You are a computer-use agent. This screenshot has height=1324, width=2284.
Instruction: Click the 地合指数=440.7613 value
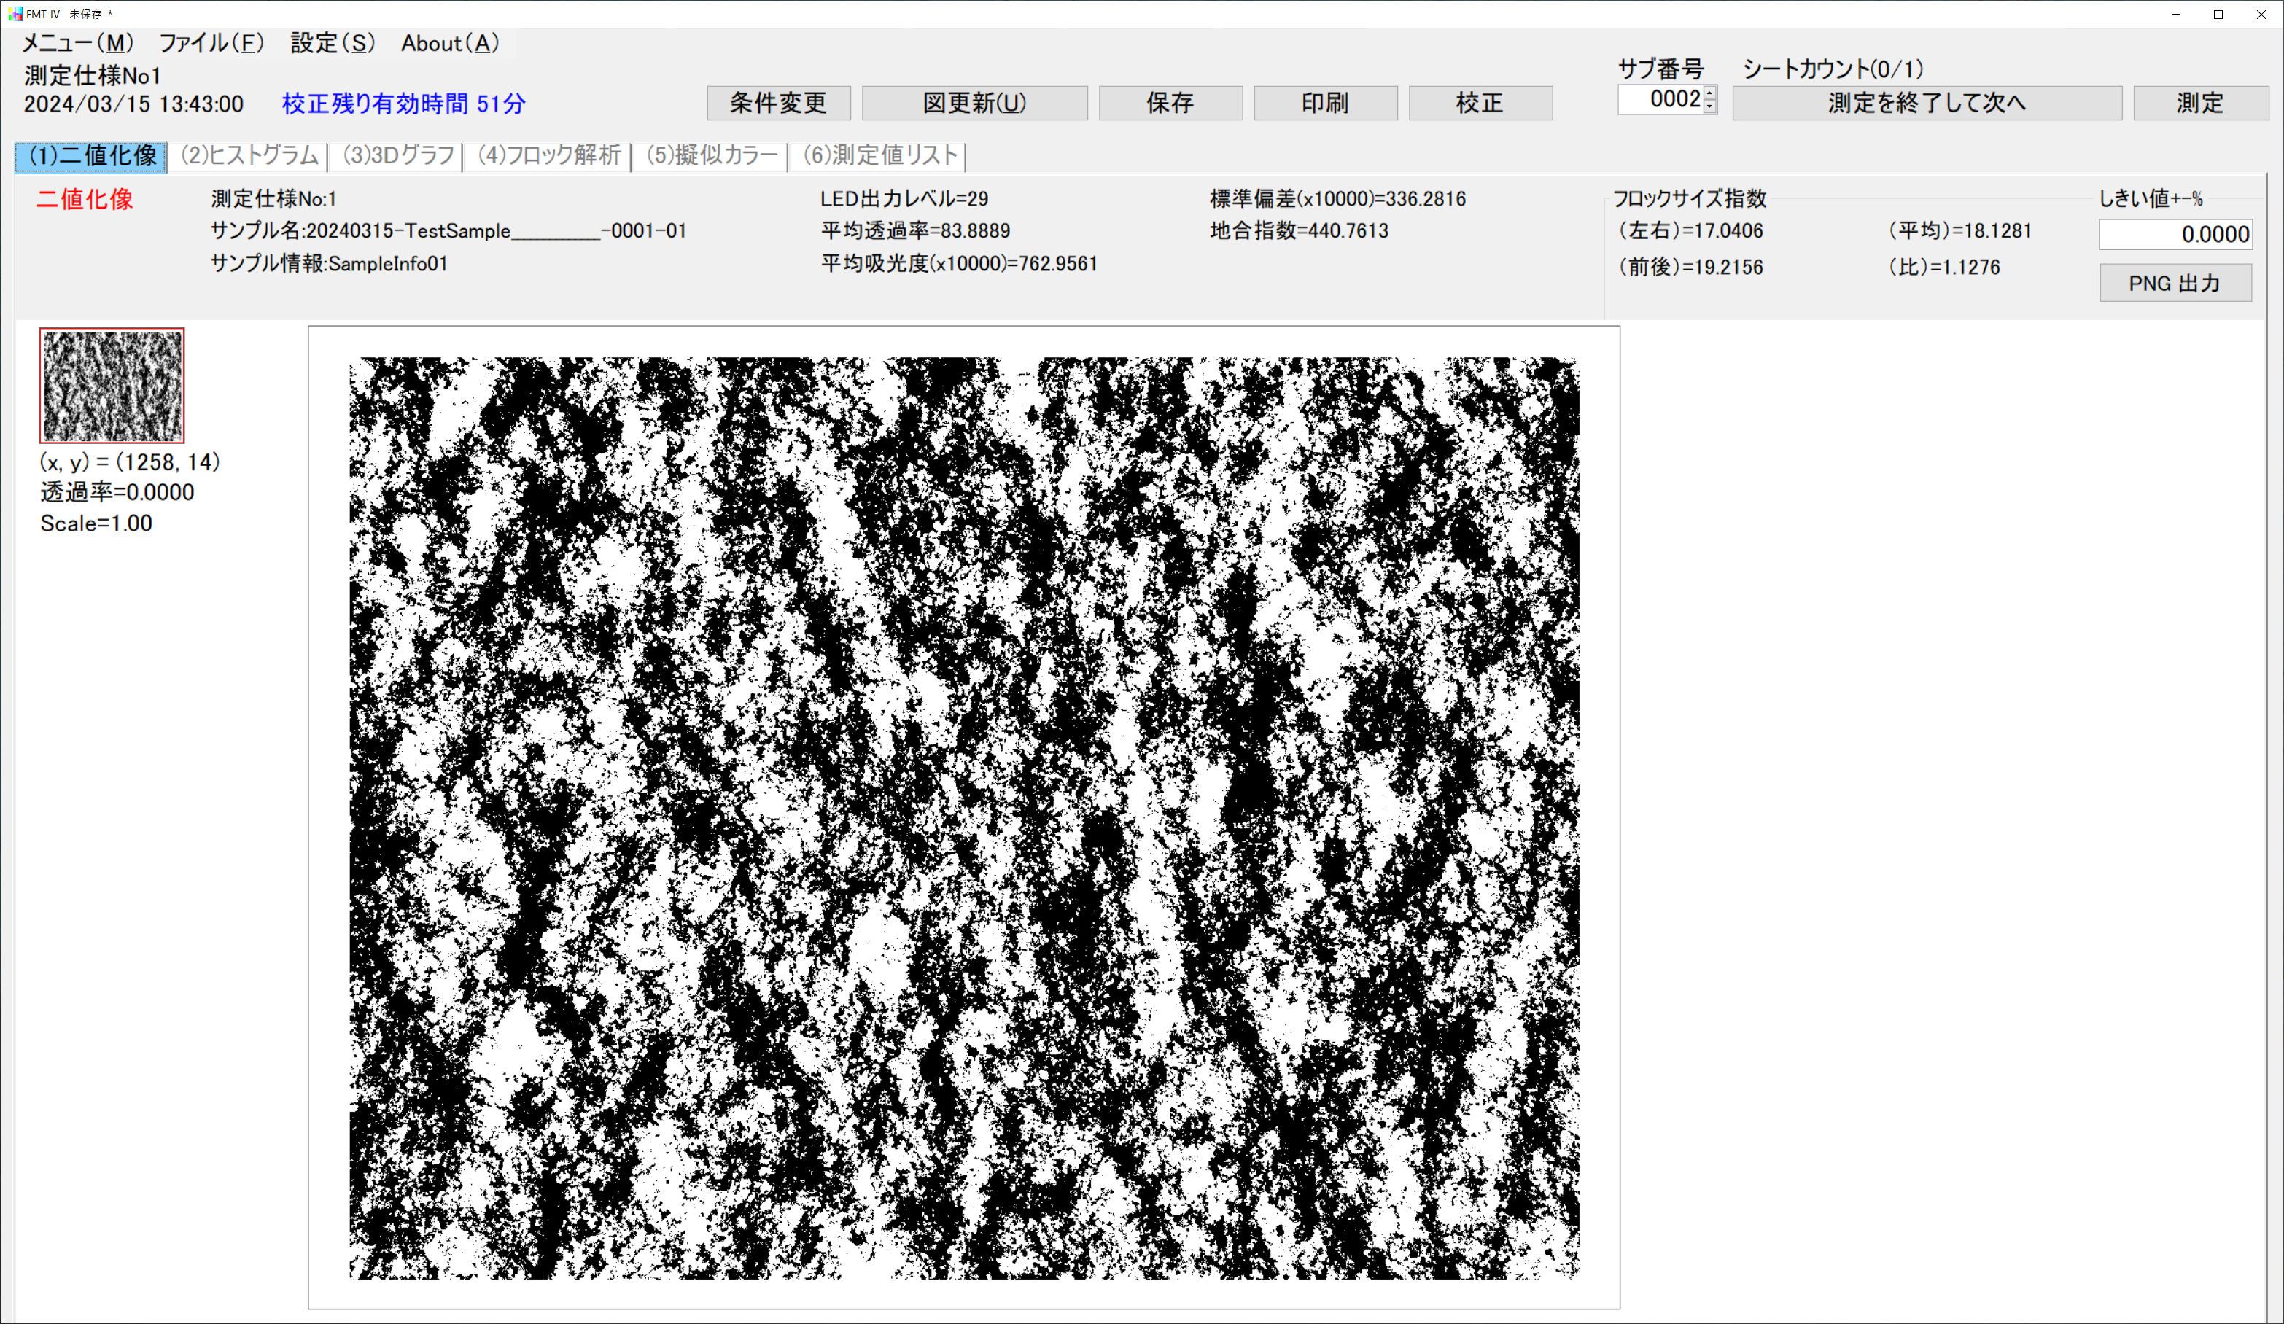tap(1299, 230)
